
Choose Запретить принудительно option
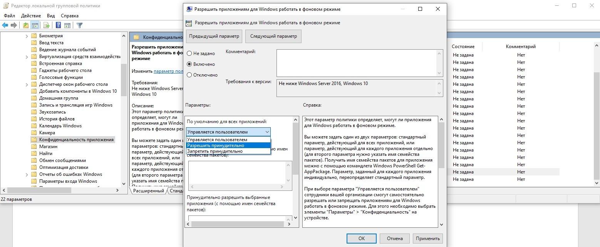click(228, 151)
